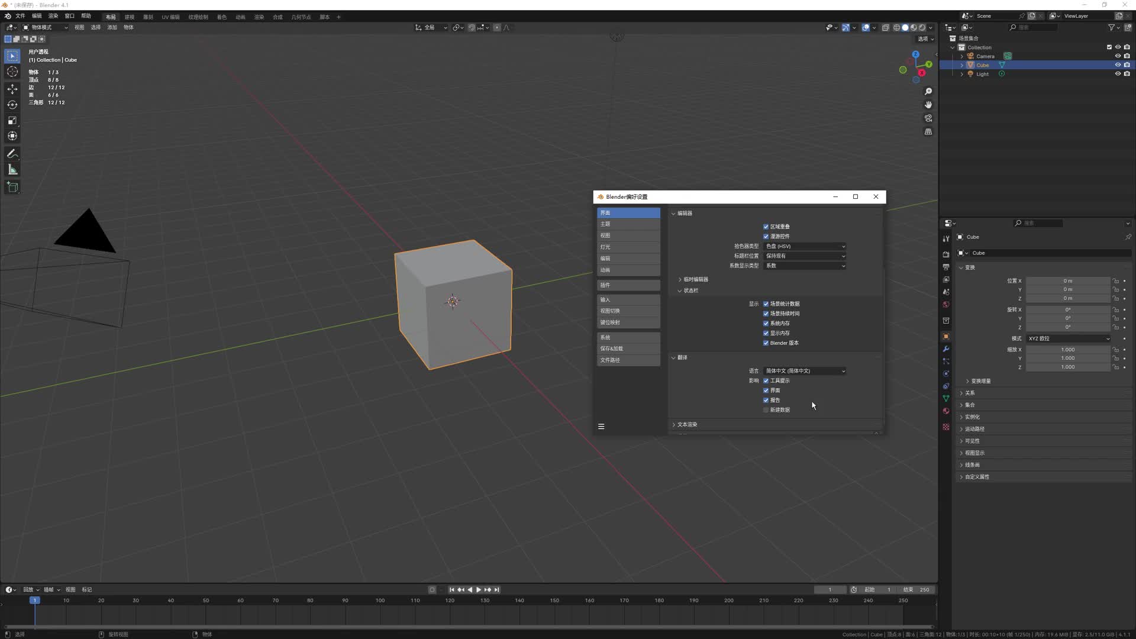Open the preferences hamburger menu
This screenshot has width=1136, height=639.
[x=601, y=426]
